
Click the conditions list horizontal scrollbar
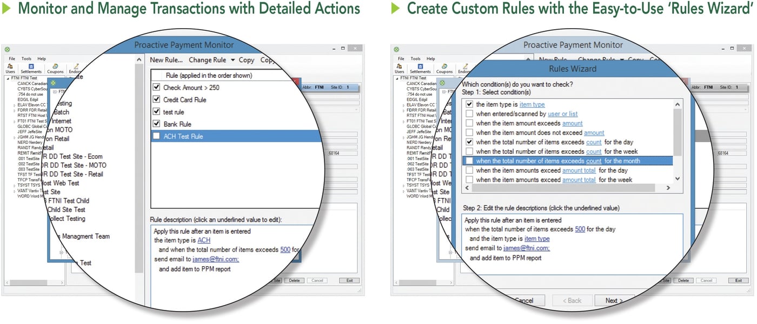click(568, 188)
